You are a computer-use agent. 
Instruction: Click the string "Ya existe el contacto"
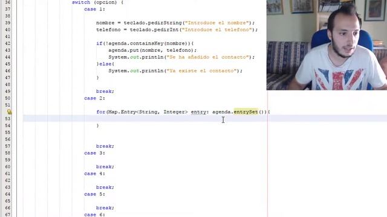201,71
